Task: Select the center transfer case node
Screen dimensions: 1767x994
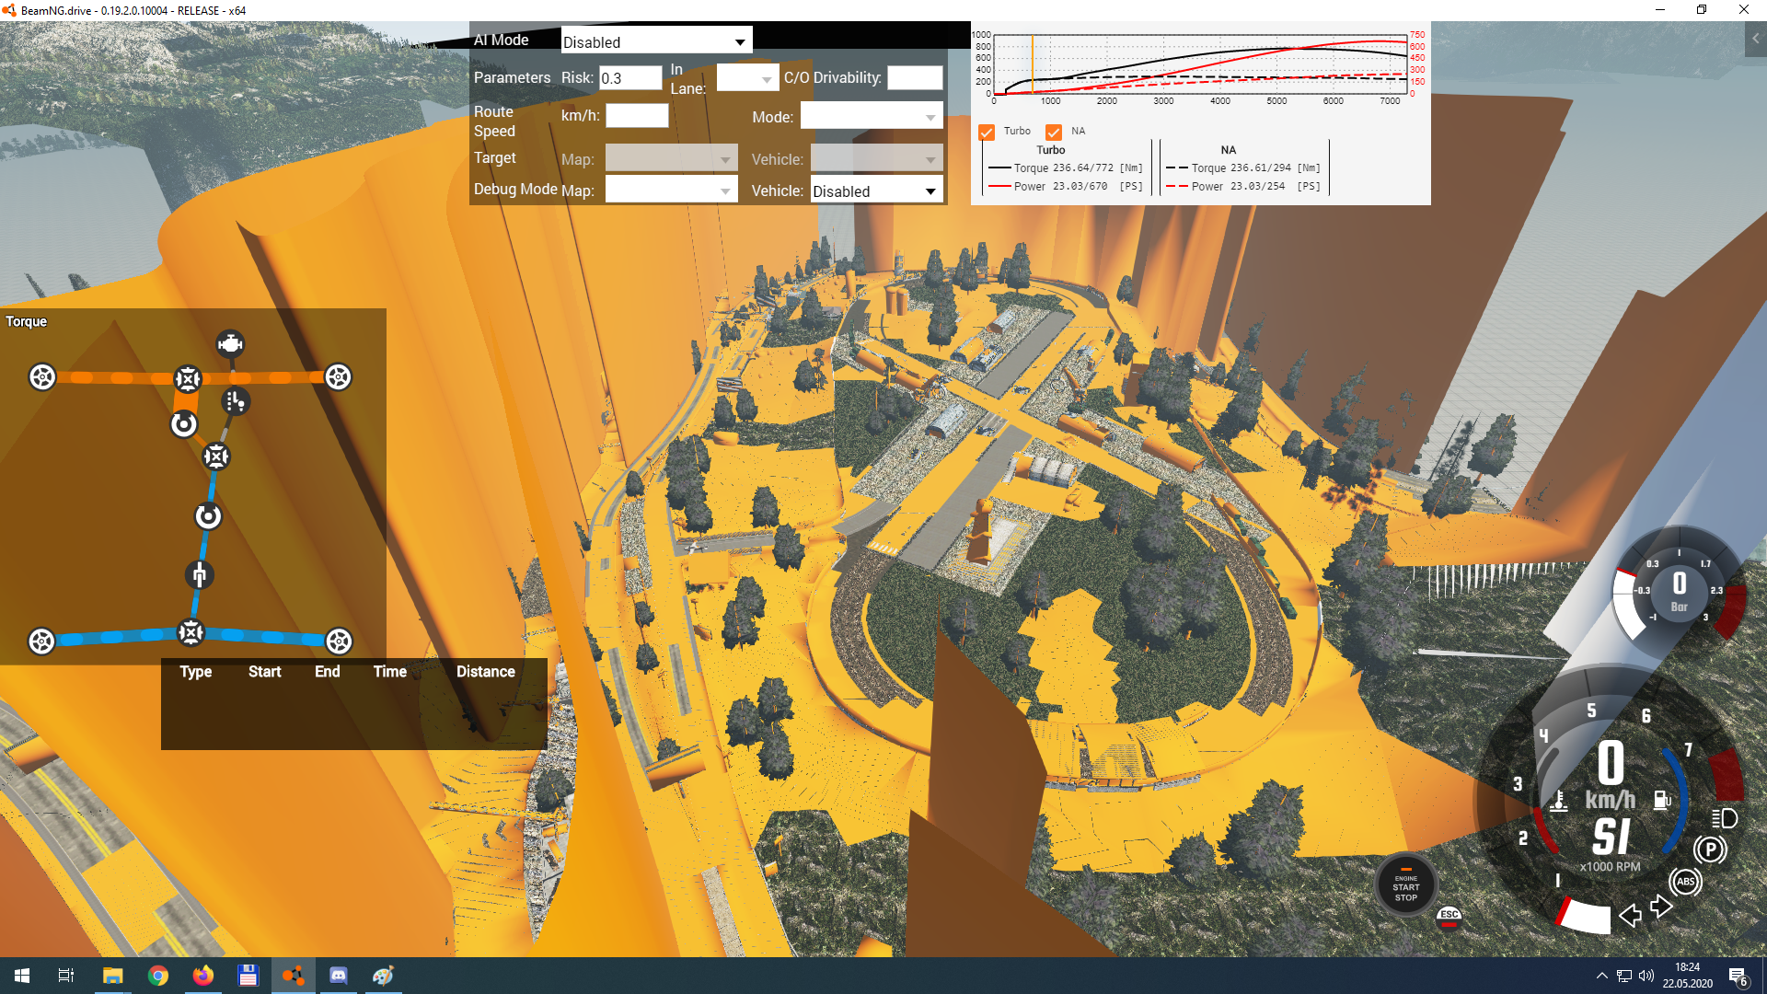Action: click(216, 457)
